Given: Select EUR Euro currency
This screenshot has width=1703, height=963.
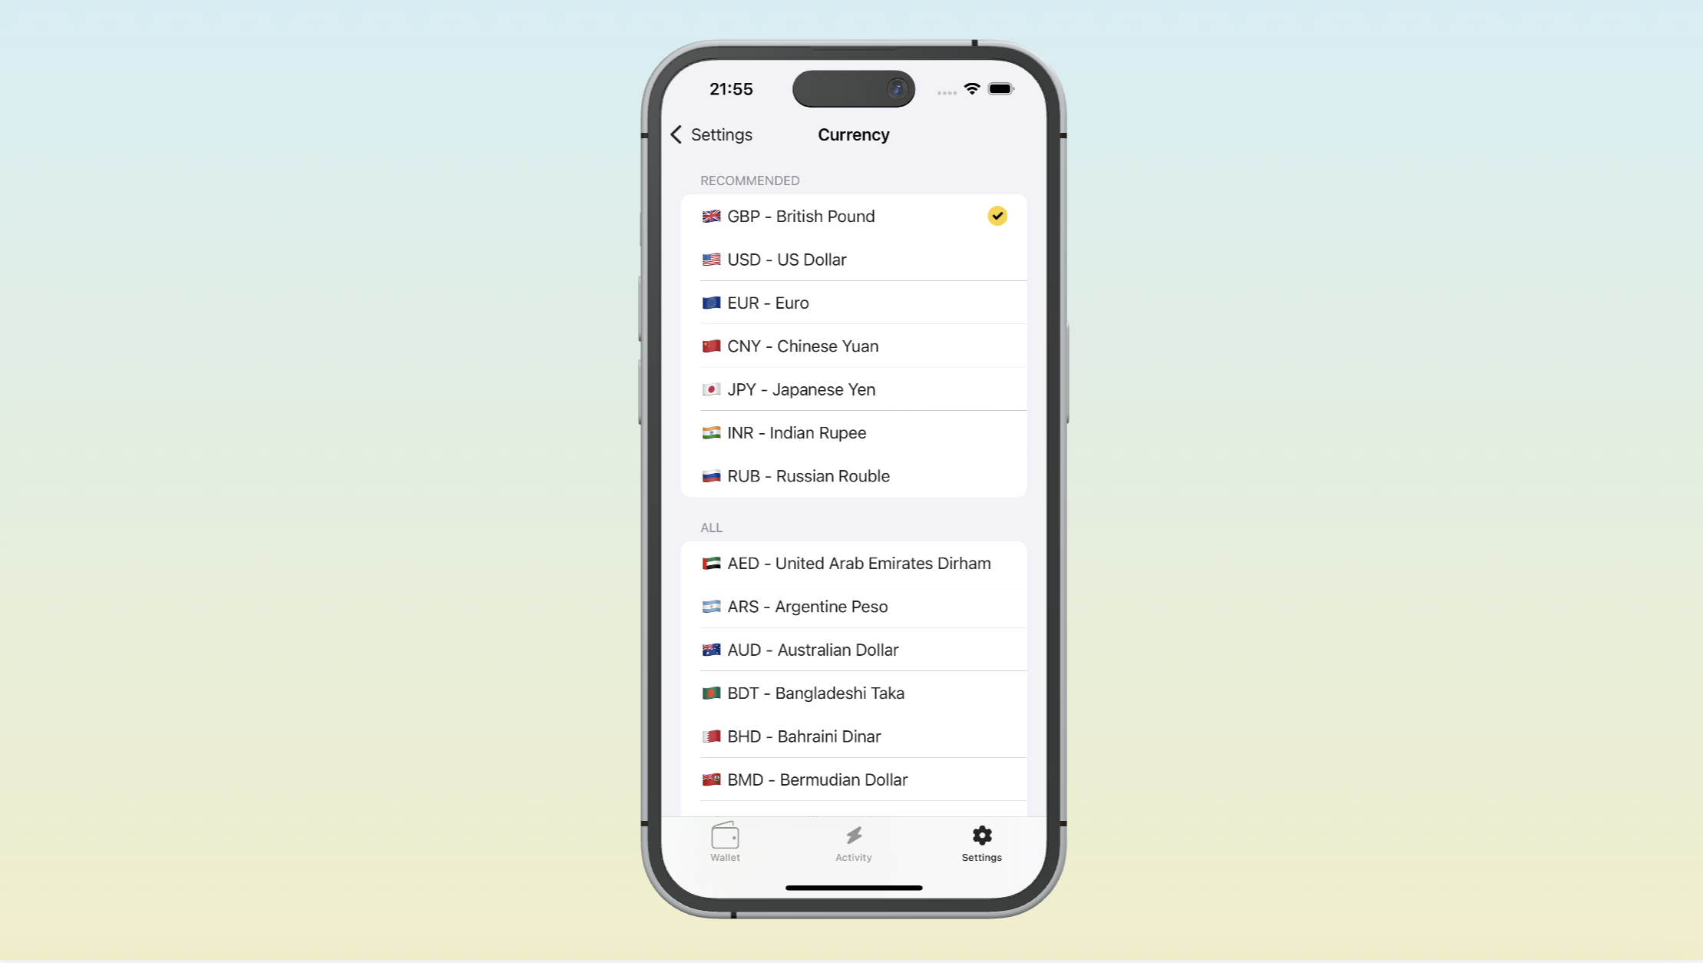Looking at the screenshot, I should coord(853,303).
